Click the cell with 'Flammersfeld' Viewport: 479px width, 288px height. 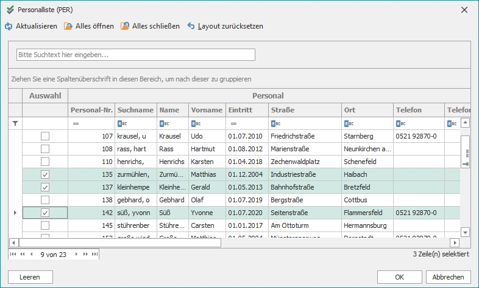(367, 213)
